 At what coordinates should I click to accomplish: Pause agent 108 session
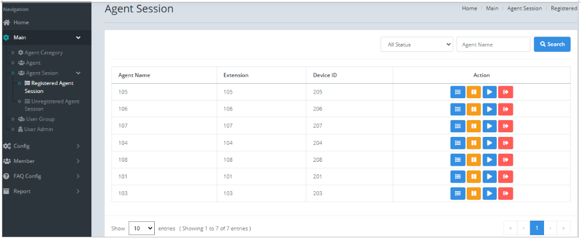pyautogui.click(x=474, y=159)
